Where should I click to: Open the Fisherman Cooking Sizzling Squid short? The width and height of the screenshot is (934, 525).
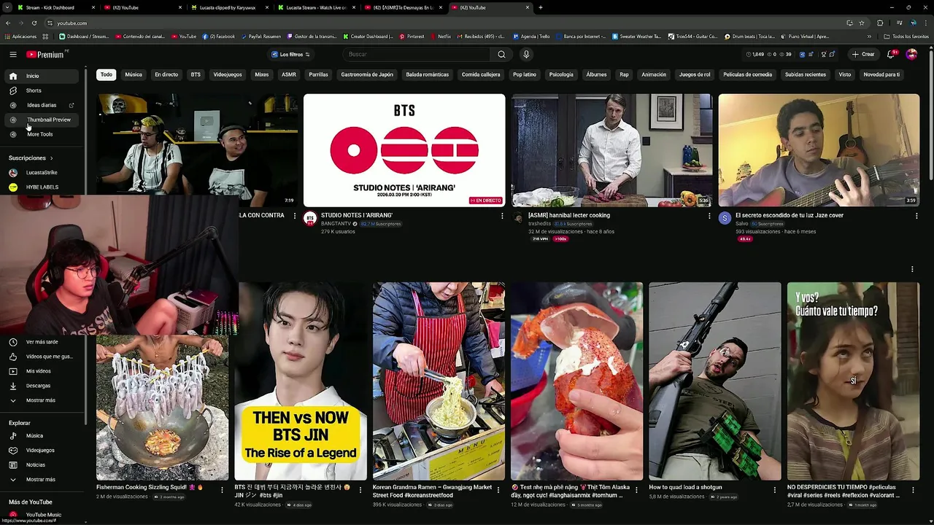(x=162, y=407)
